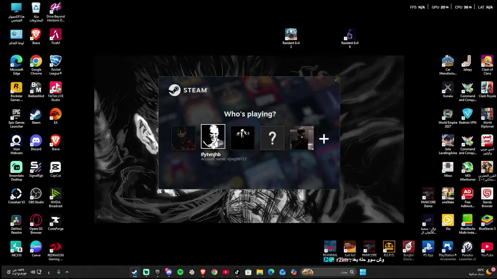The image size is (497, 279).
Task: Launch Burglin' Gnomes shortcut
Action: click(x=408, y=250)
